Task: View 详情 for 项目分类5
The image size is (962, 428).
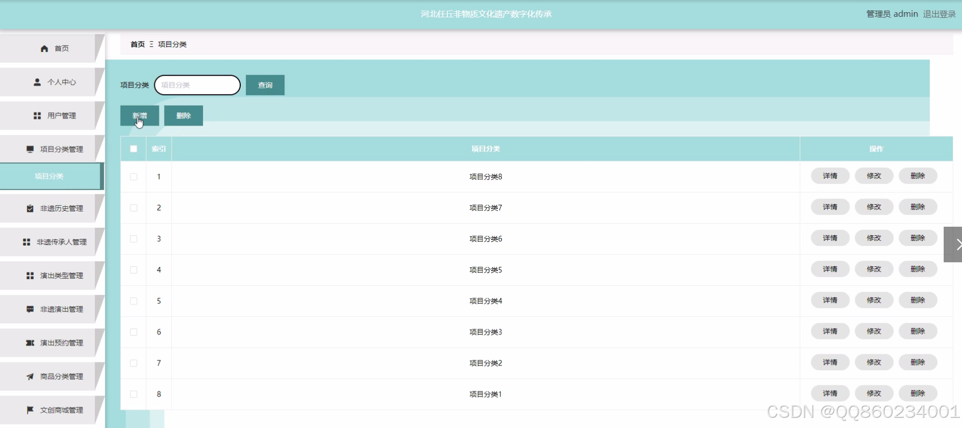Action: click(x=830, y=269)
